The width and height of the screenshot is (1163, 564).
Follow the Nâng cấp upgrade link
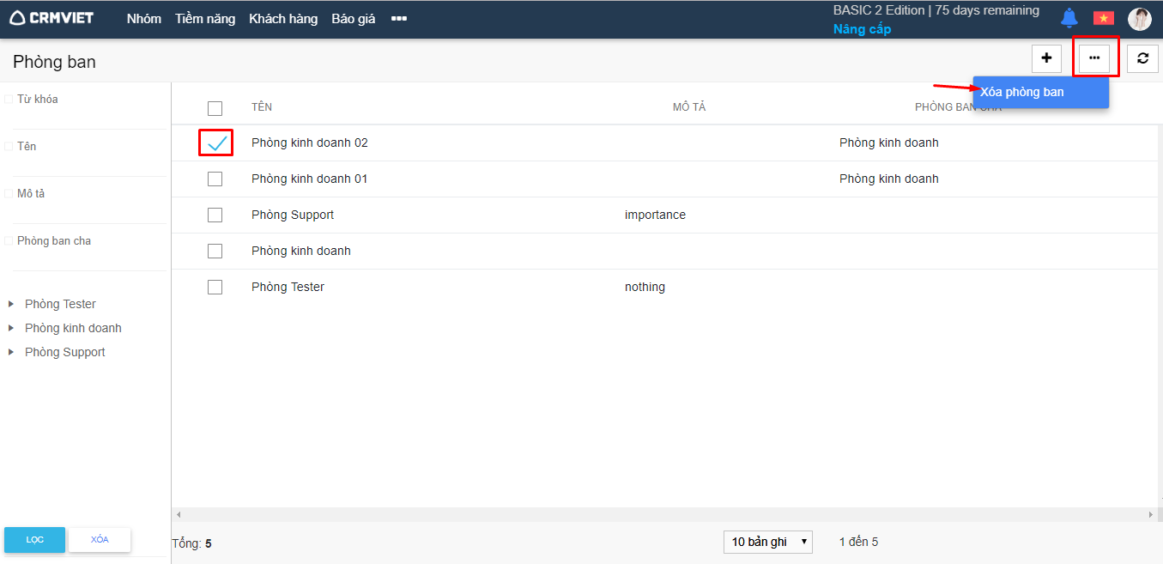[862, 29]
